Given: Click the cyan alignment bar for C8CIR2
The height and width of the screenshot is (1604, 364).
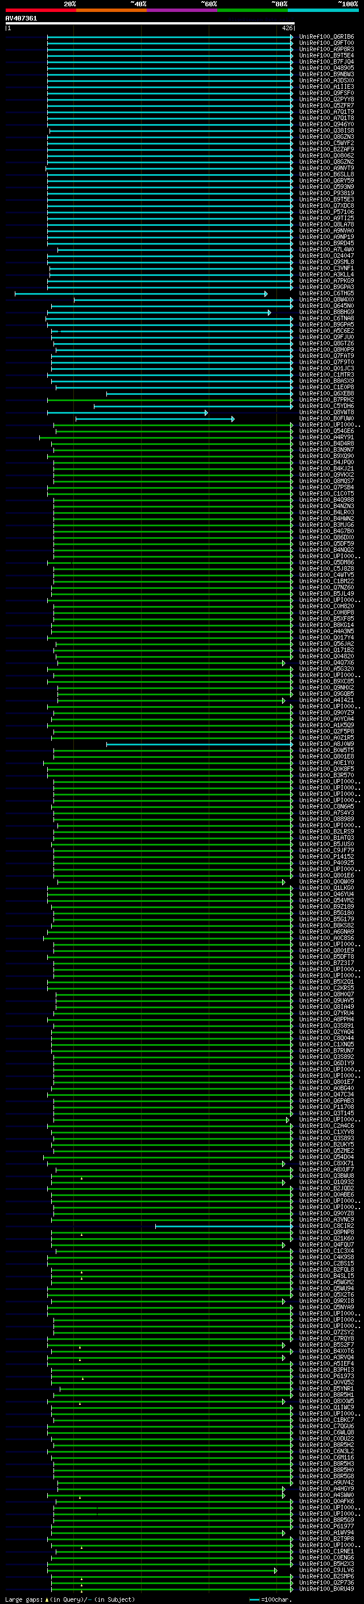Looking at the screenshot, I should [224, 1226].
